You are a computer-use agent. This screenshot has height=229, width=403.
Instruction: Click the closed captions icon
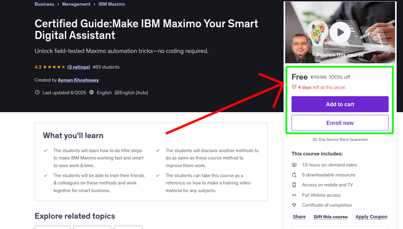[x=117, y=93]
